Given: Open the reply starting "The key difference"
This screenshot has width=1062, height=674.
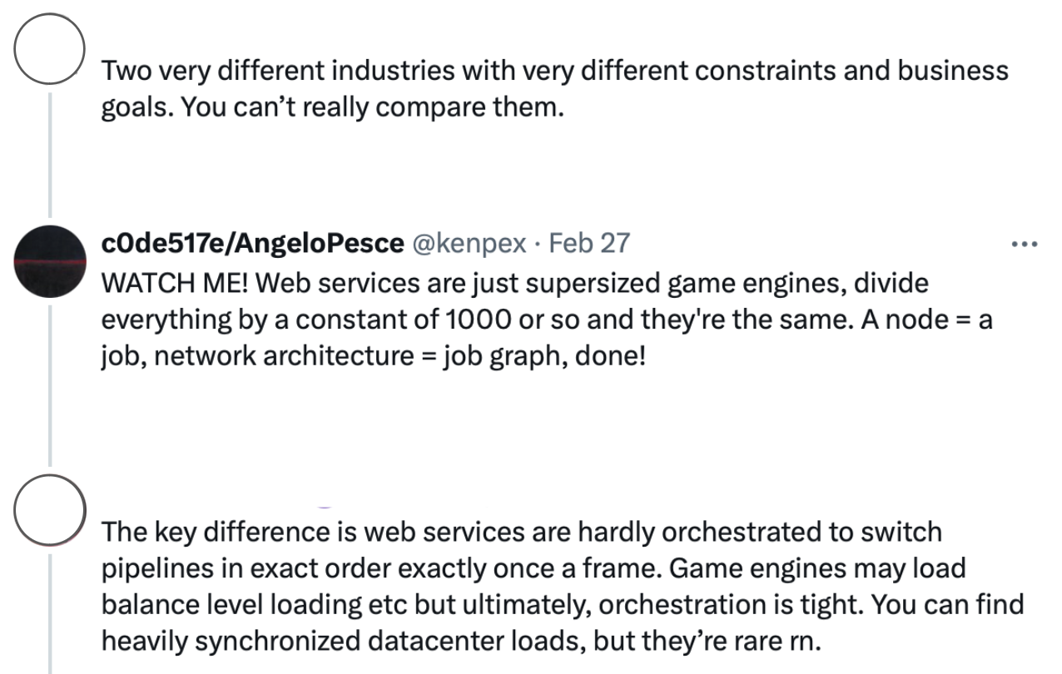Looking at the screenshot, I should click(563, 587).
